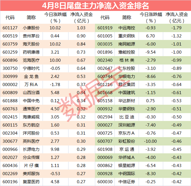Screen dimensions: 191x186
Task: Click the -1.79 net inflow value
Action: 177,28
